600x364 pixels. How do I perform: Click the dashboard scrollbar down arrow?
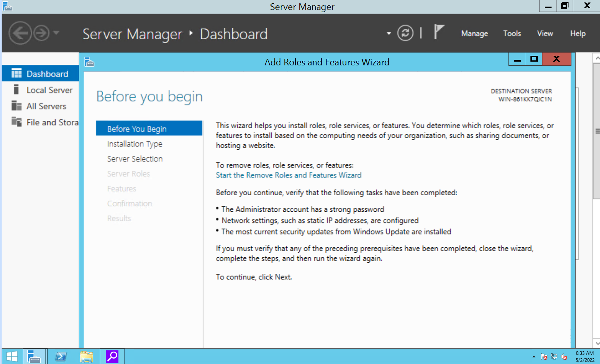597,343
